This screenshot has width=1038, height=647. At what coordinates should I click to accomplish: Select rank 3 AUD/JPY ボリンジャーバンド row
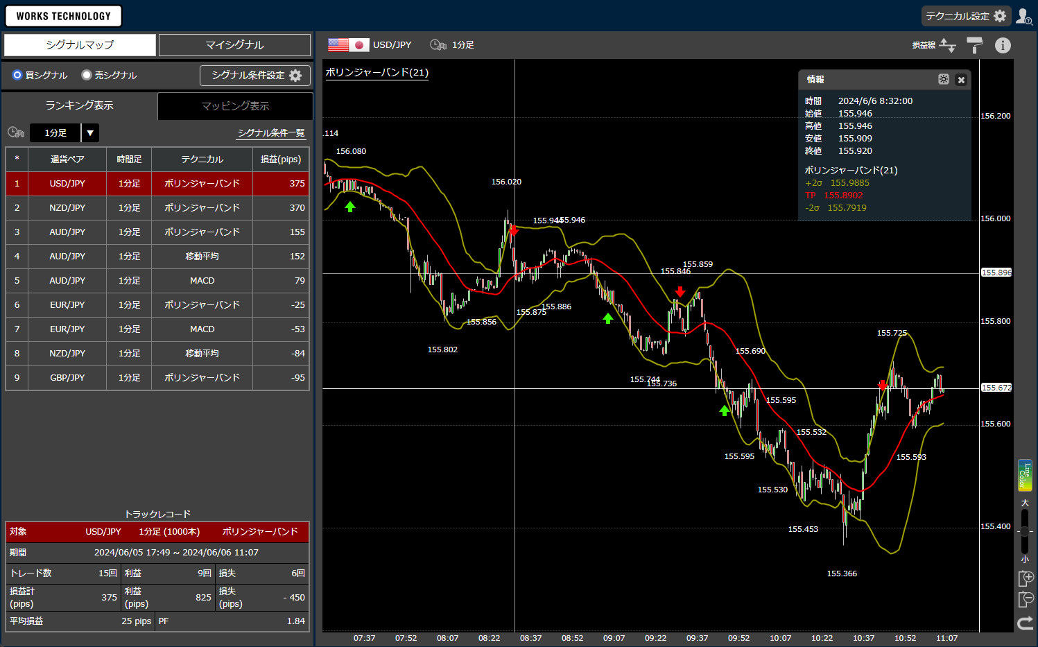coord(157,232)
